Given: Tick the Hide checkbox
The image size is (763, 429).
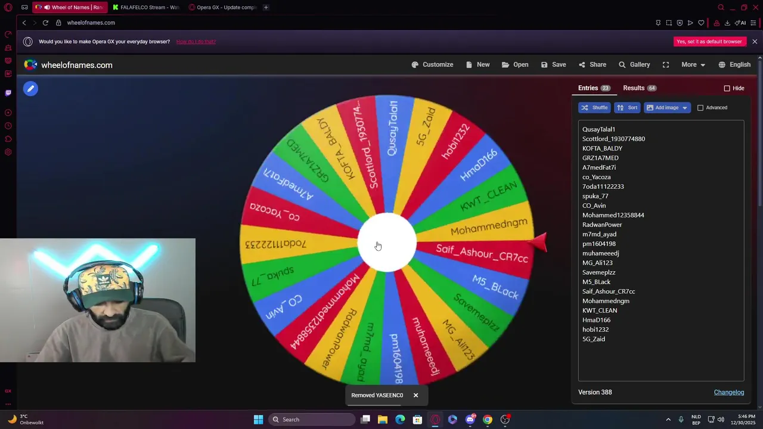Looking at the screenshot, I should [x=727, y=88].
